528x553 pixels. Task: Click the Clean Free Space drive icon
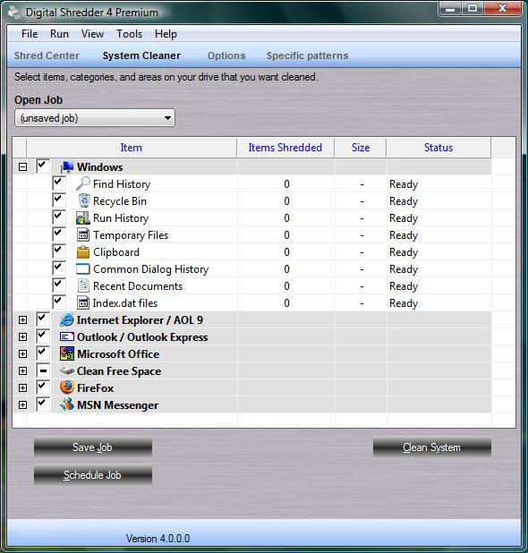point(66,370)
